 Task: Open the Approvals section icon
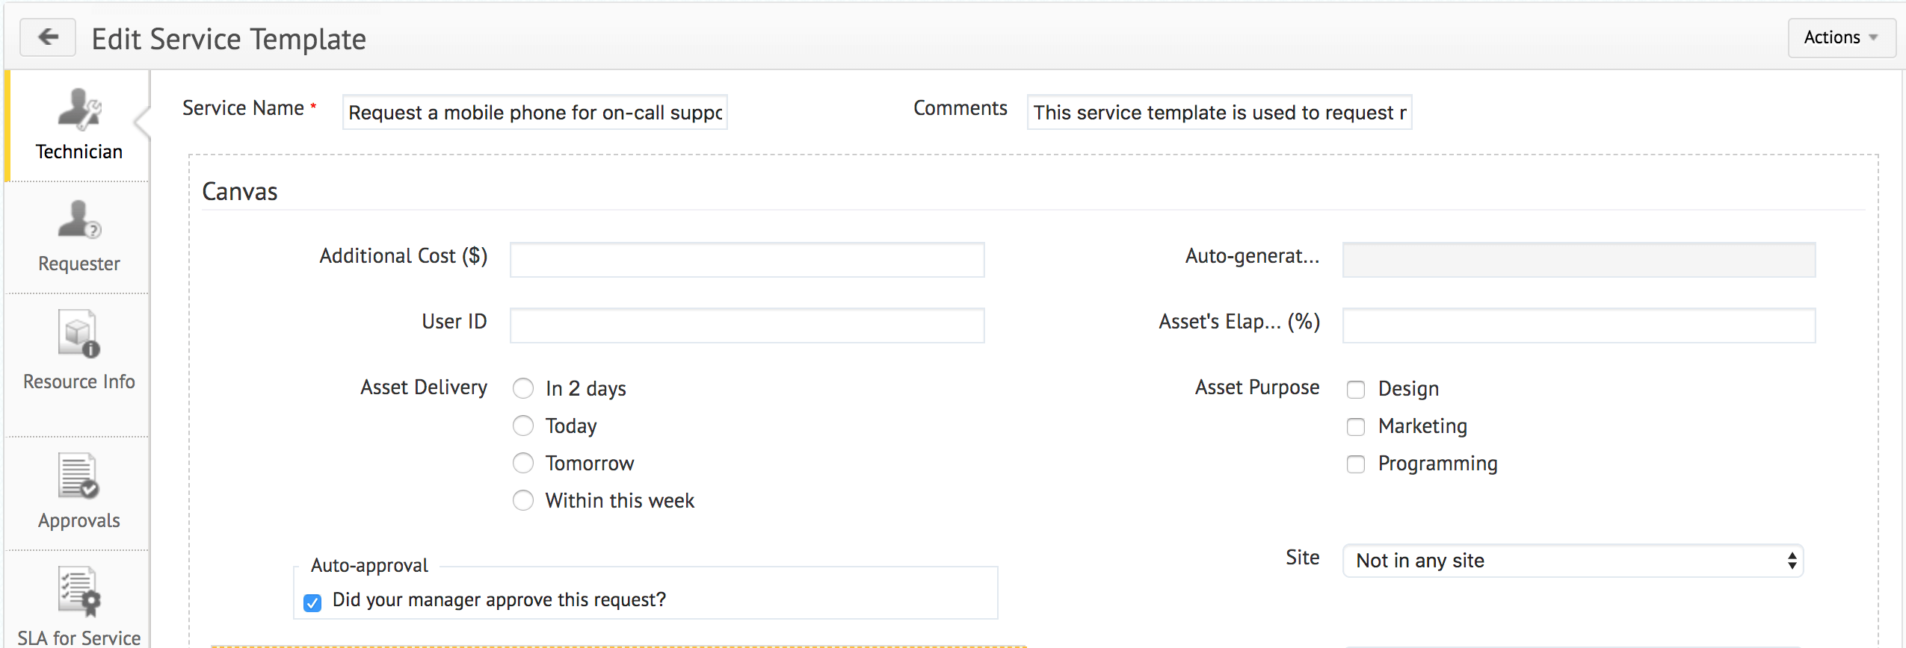tap(79, 476)
